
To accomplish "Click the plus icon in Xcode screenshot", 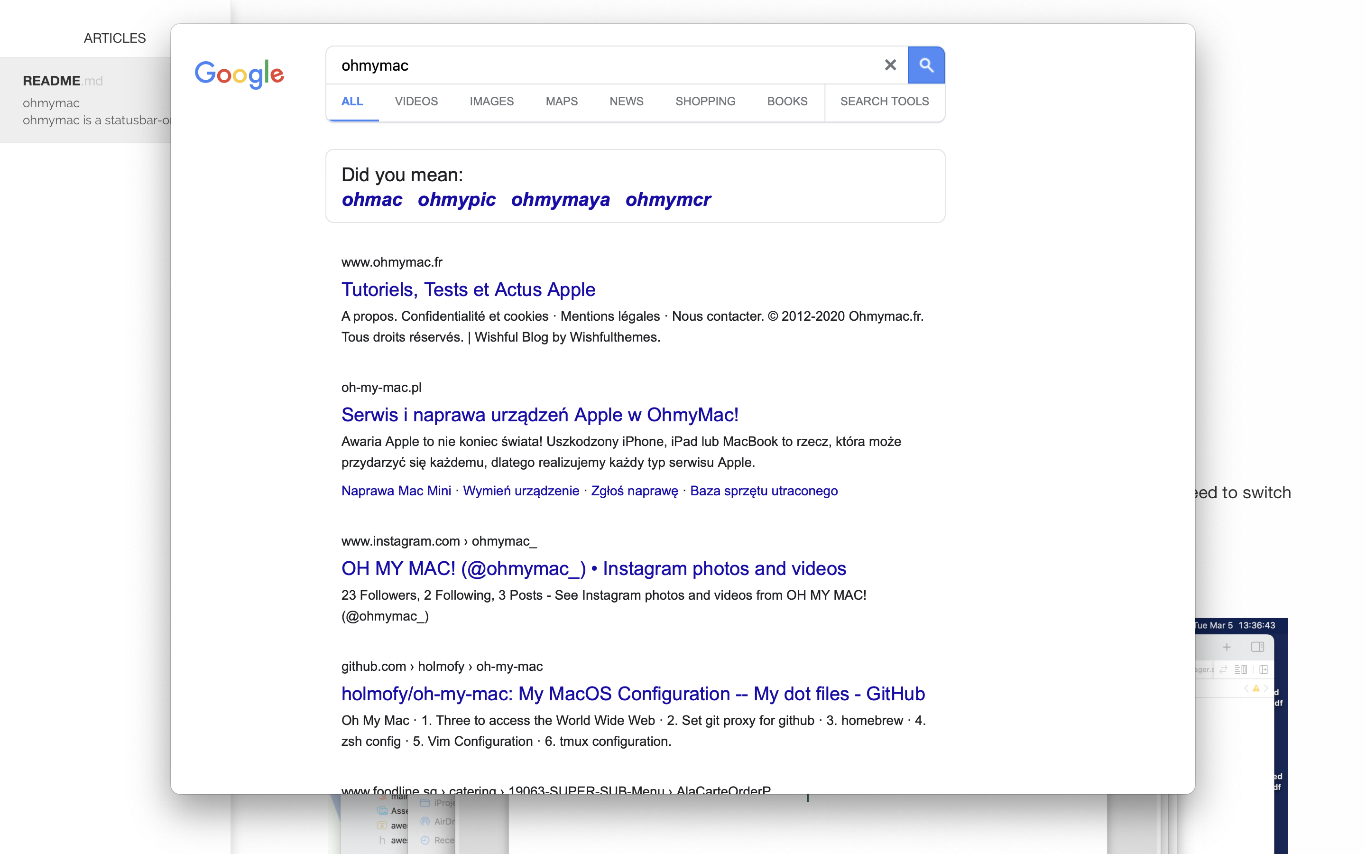I will tap(1227, 647).
